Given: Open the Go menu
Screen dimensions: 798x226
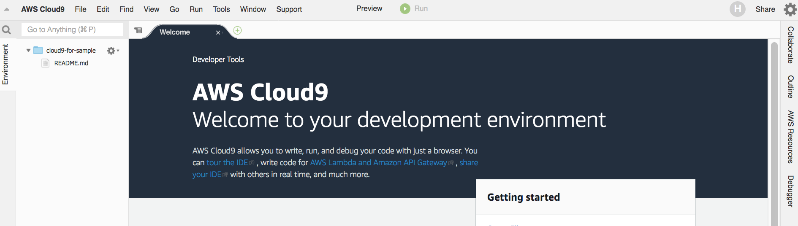Looking at the screenshot, I should pos(174,9).
